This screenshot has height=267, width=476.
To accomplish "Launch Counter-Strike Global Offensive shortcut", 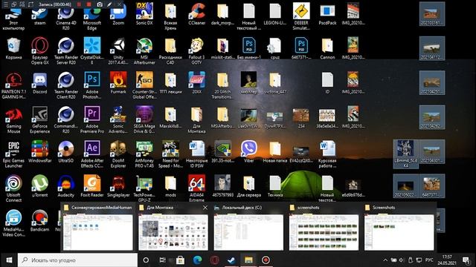I will [144, 85].
